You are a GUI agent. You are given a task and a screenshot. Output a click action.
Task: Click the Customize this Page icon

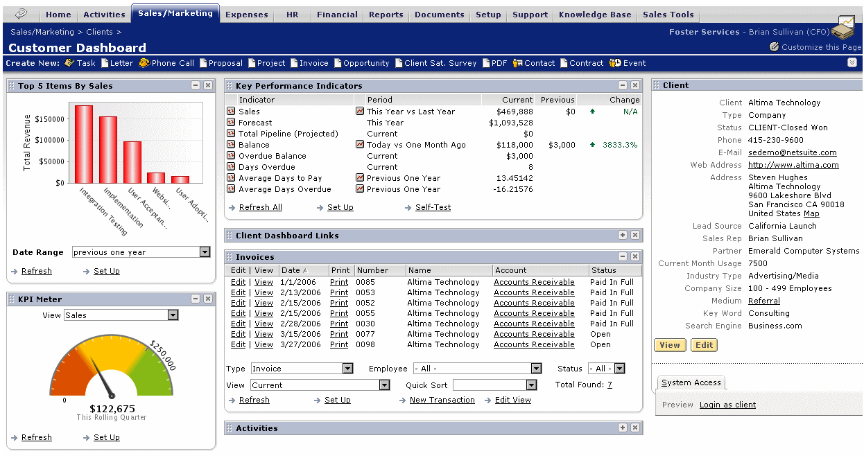click(775, 47)
